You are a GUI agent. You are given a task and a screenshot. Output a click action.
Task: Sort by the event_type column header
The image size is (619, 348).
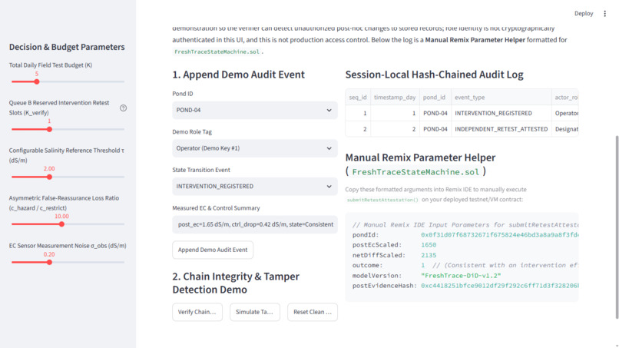point(501,97)
